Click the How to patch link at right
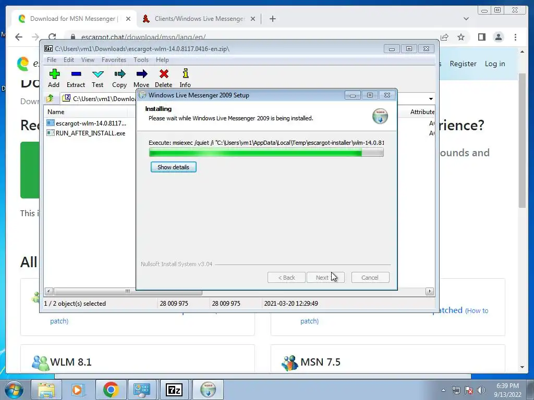 tap(477, 310)
